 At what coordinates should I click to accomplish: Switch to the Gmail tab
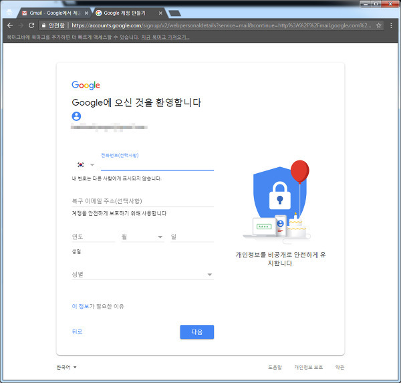click(x=55, y=13)
